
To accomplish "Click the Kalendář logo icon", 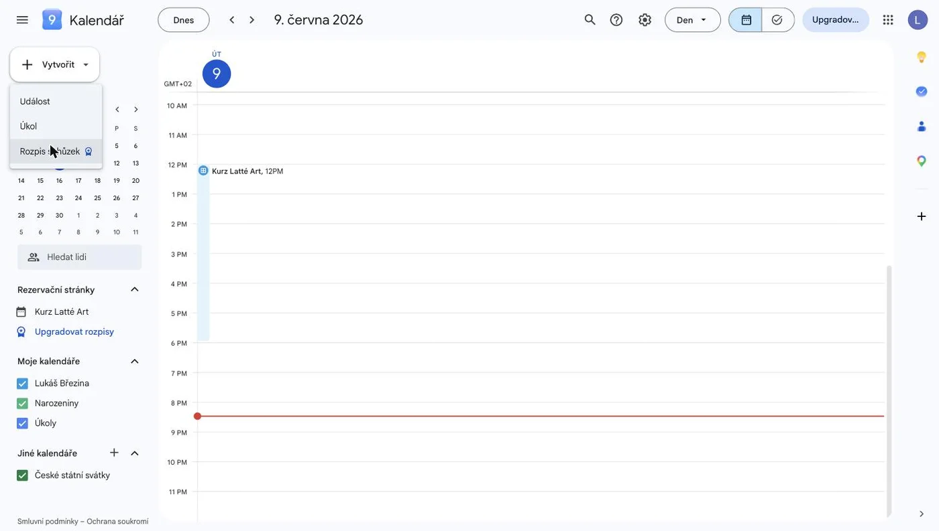I will [x=52, y=20].
